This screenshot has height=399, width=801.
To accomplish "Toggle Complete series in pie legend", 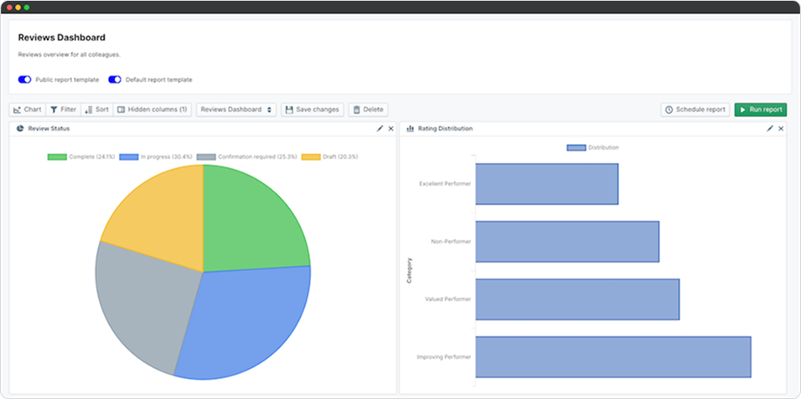I will point(81,156).
